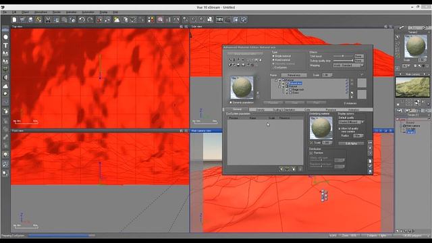Open the Object menu
The image size is (432, 243).
coord(25,12)
